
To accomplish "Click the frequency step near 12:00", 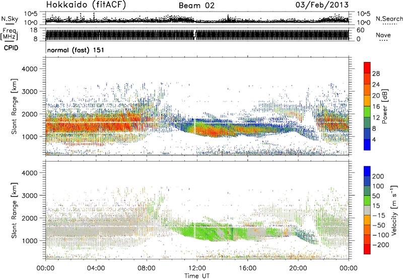I will [x=195, y=34].
